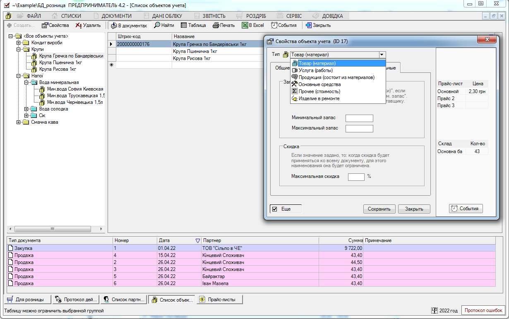This screenshot has width=509, height=319.
Task: Expand the Смачна кава folder
Action: tap(18, 122)
